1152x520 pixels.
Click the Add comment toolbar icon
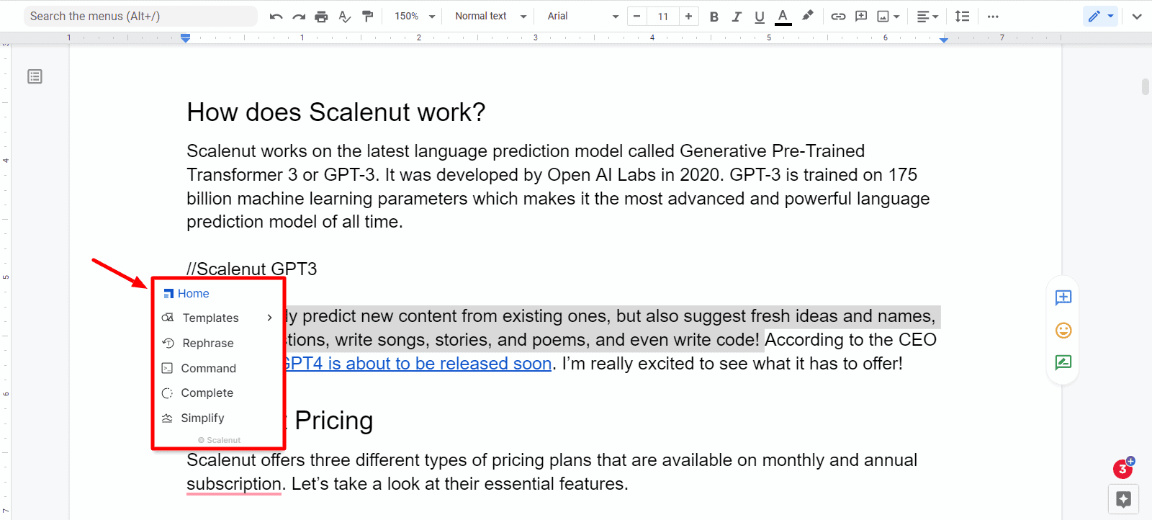pyautogui.click(x=861, y=17)
